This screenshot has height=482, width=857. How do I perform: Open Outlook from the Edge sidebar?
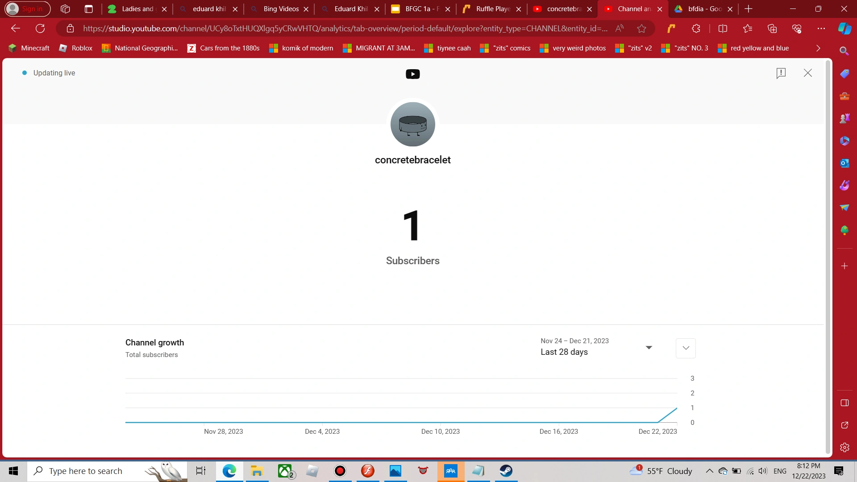coord(844,163)
